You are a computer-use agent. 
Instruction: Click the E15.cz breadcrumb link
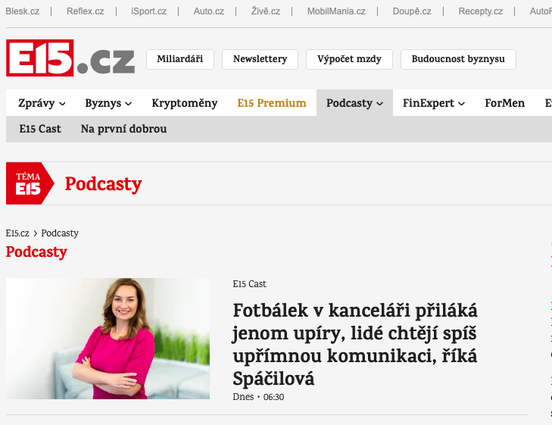[17, 233]
